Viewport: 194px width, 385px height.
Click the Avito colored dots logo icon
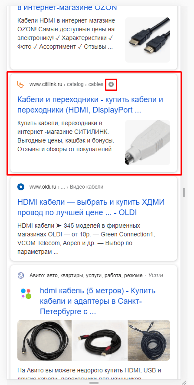point(26,294)
